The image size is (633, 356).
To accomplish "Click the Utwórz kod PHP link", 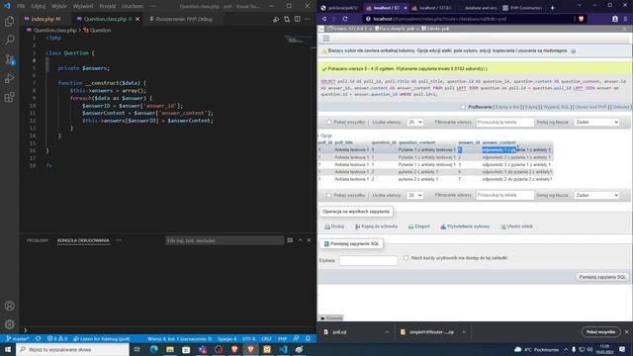I will click(590, 107).
